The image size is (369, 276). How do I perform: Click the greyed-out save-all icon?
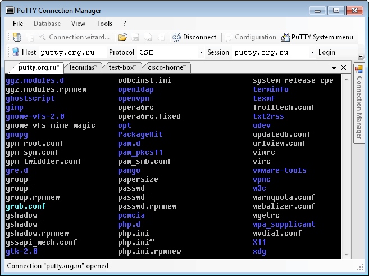coord(148,37)
